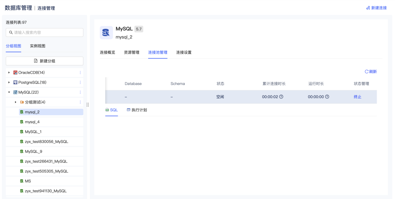Switch to 实例视图 tab
The height and width of the screenshot is (199, 395).
(x=38, y=46)
